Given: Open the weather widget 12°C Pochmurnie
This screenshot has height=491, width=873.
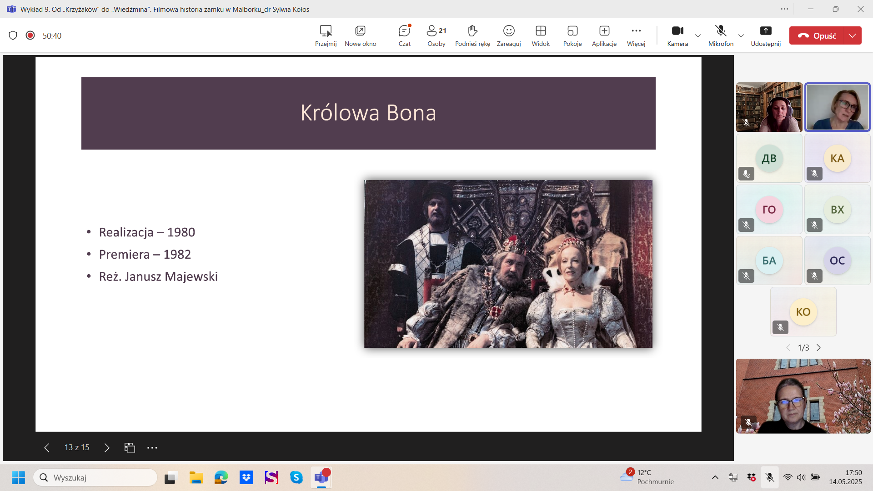Looking at the screenshot, I should point(647,477).
